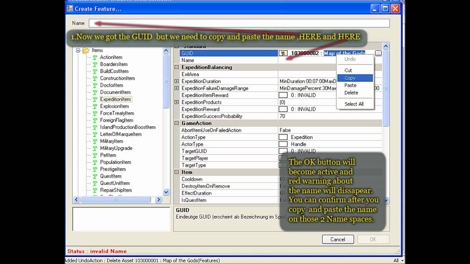This screenshot has height=264, width=470.
Task: Click the ActionItem template icon
Action: point(95,57)
